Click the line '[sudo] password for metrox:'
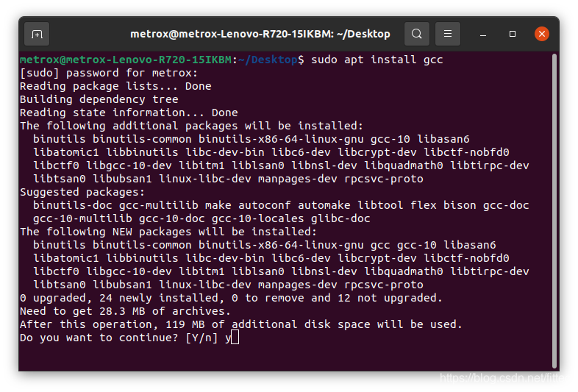The width and height of the screenshot is (578, 392). pyautogui.click(x=109, y=73)
